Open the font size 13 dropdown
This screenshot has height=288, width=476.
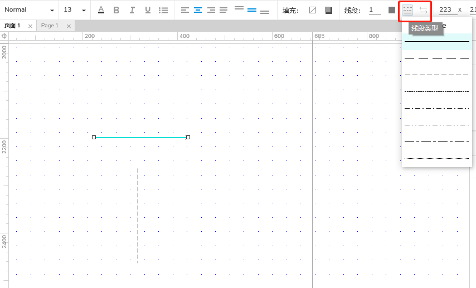(x=75, y=10)
